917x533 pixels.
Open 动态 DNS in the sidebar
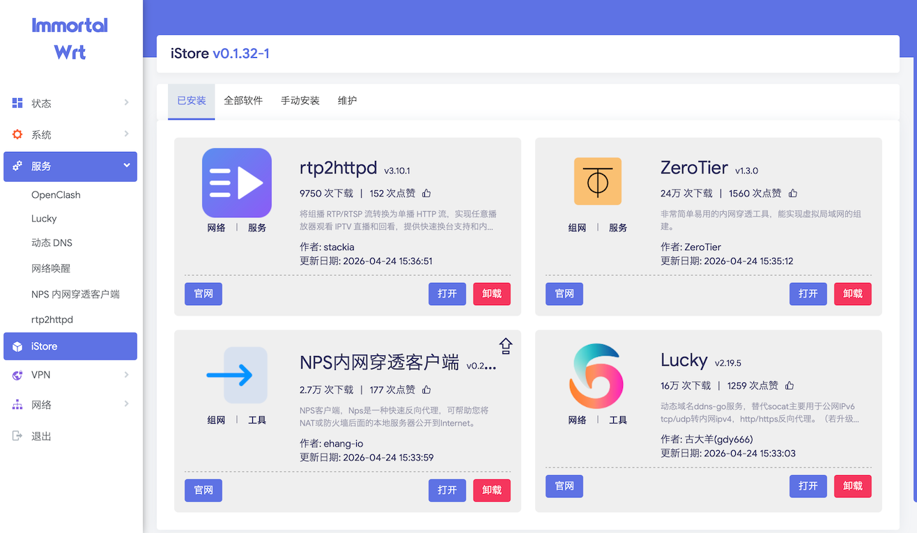pos(52,243)
